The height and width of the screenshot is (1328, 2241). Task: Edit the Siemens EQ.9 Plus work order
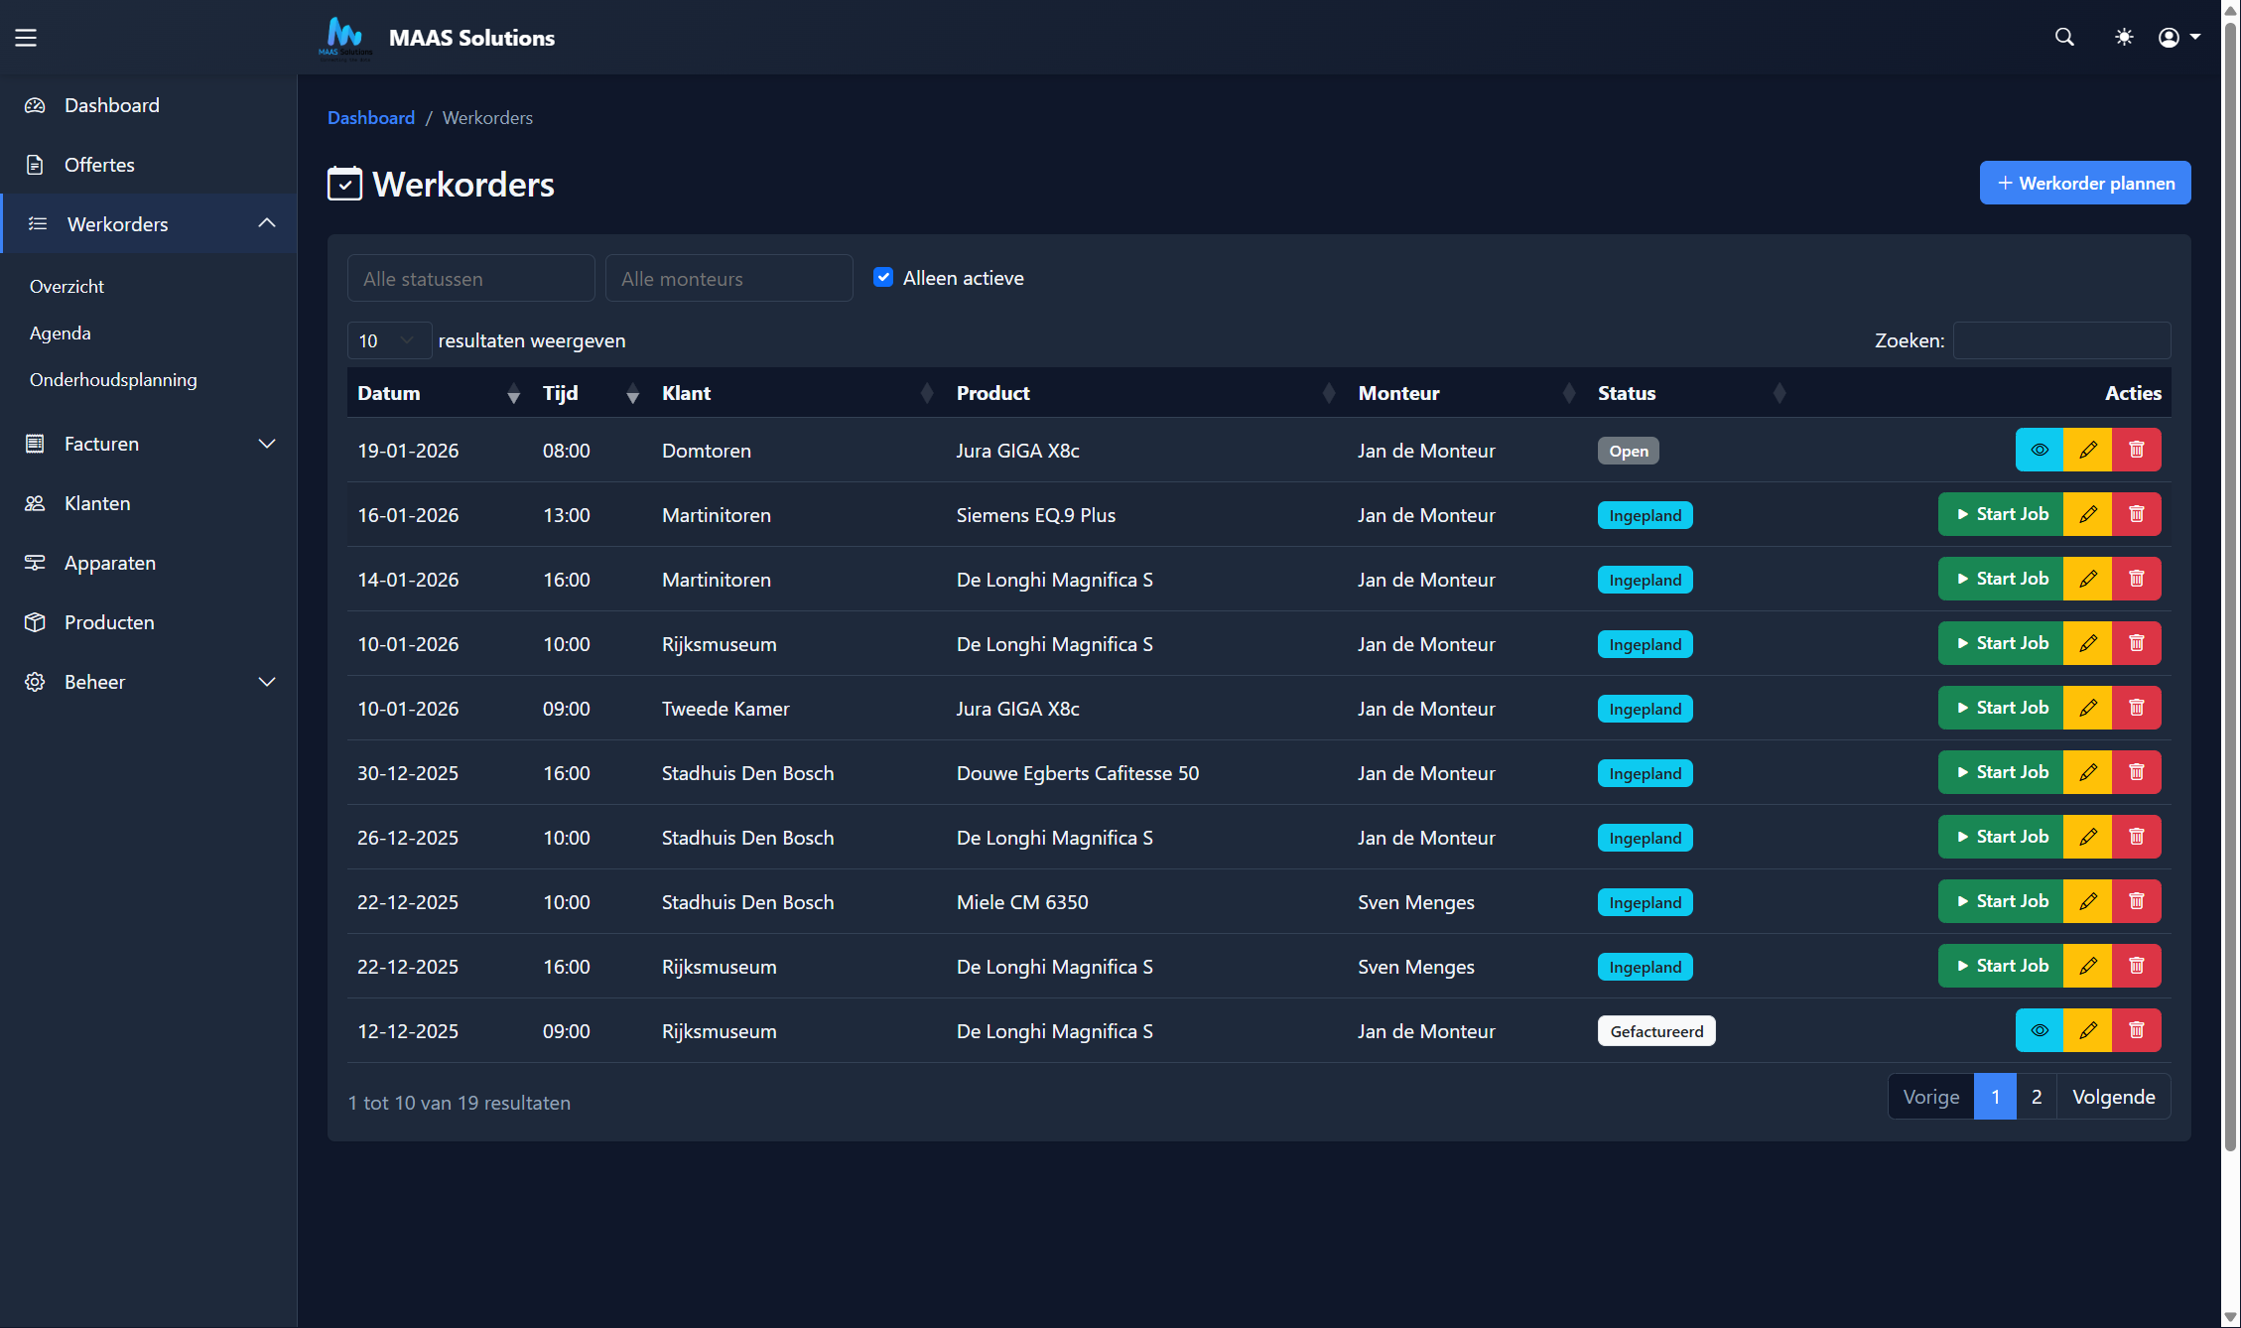[x=2087, y=515]
